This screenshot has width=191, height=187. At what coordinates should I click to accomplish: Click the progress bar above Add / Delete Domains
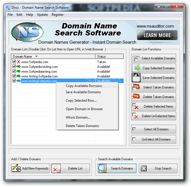point(94,152)
